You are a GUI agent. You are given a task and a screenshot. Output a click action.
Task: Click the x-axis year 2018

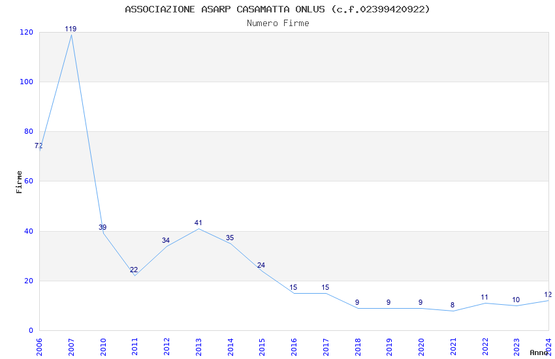358,347
